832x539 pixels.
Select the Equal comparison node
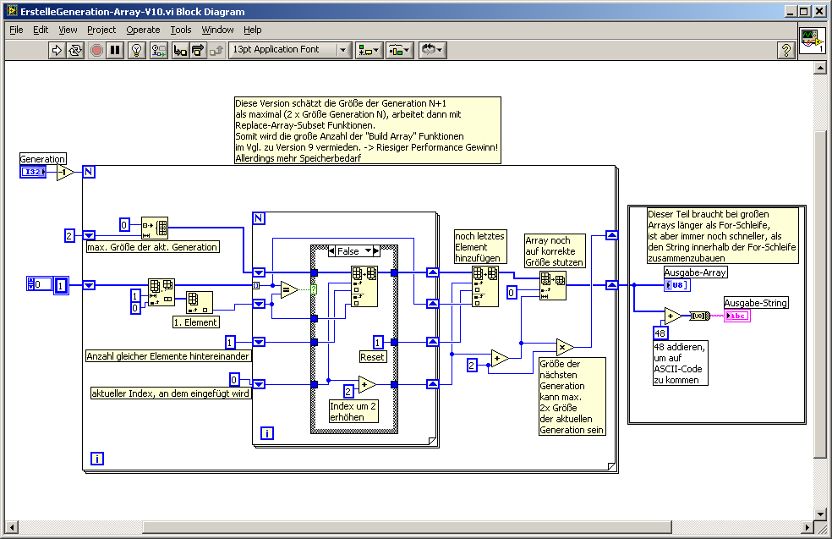pyautogui.click(x=289, y=289)
